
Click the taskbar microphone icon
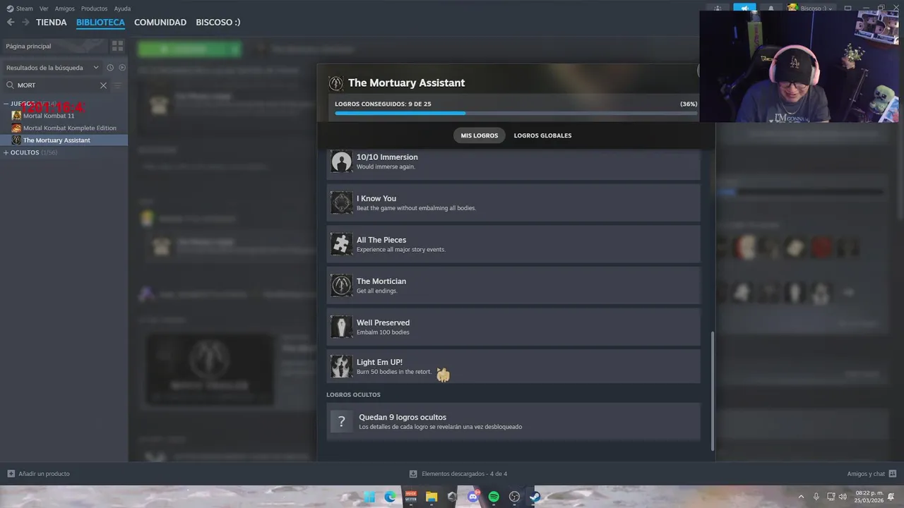(816, 497)
